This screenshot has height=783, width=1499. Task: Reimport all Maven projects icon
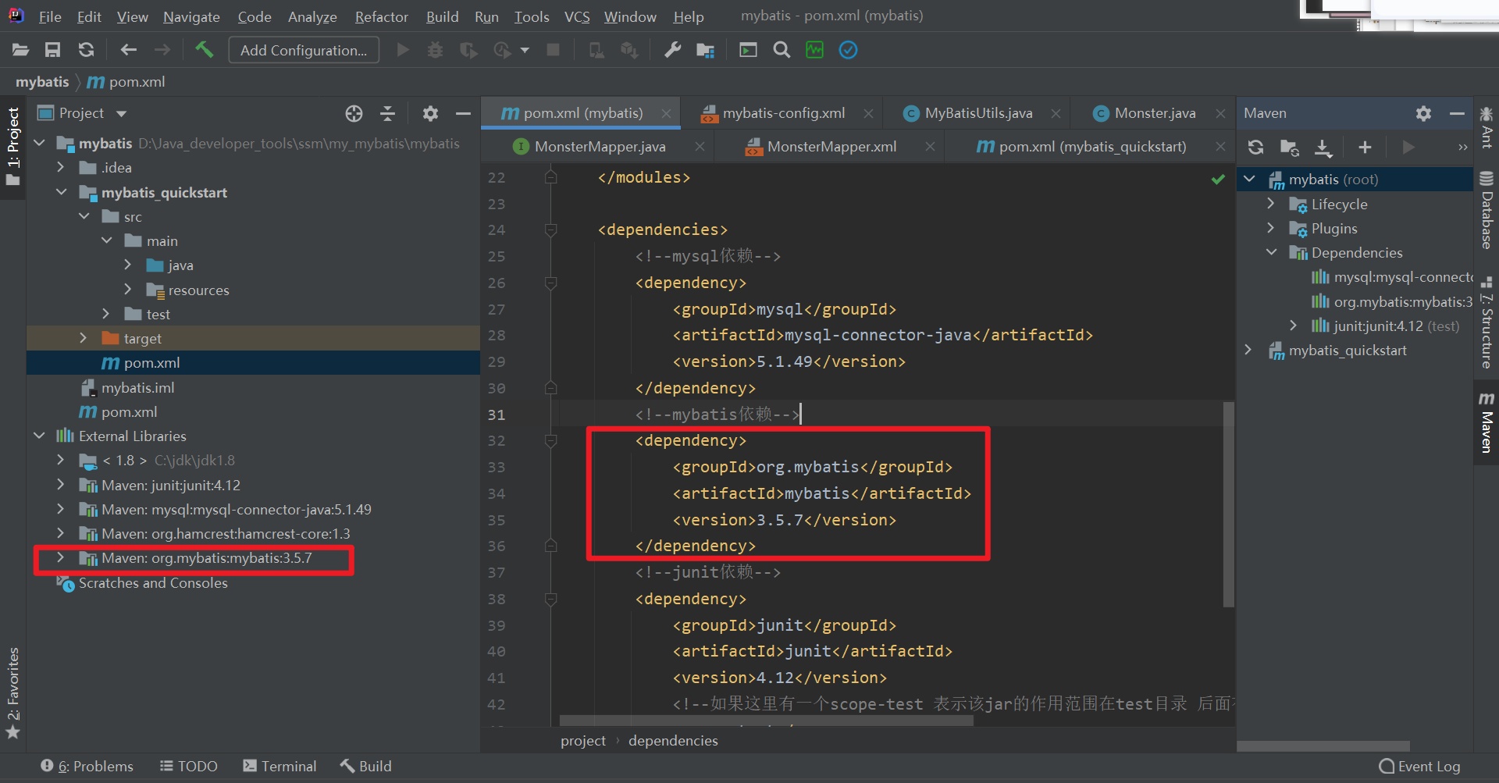pyautogui.click(x=1255, y=147)
